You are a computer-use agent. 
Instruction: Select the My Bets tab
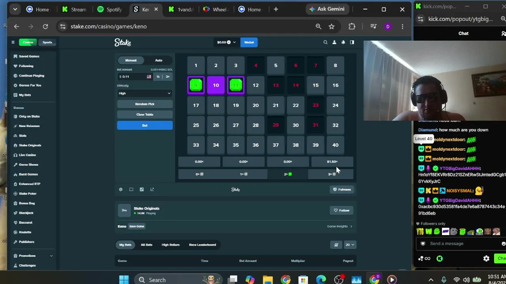coord(125,245)
